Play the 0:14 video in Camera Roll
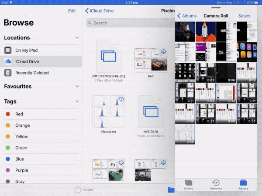This screenshot has height=196, width=262. [x=226, y=93]
